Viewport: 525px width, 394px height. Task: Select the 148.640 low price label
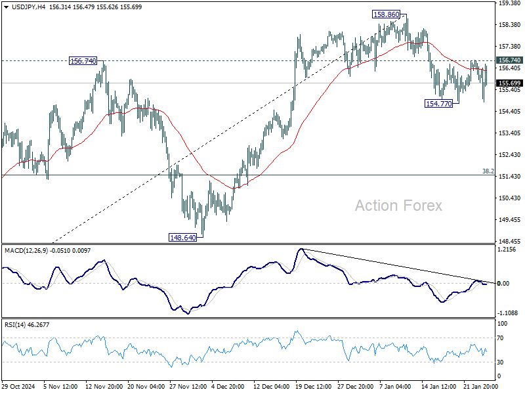183,238
